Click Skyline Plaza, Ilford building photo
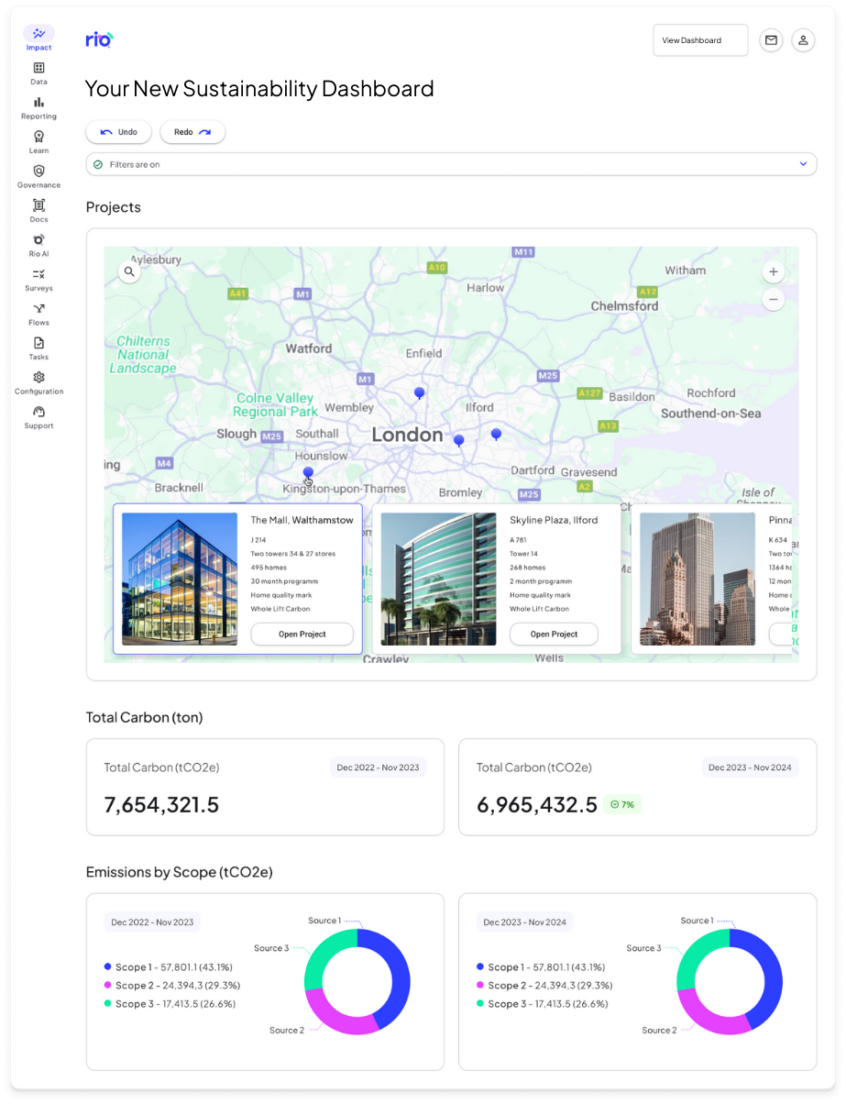846x1104 pixels. pos(438,579)
